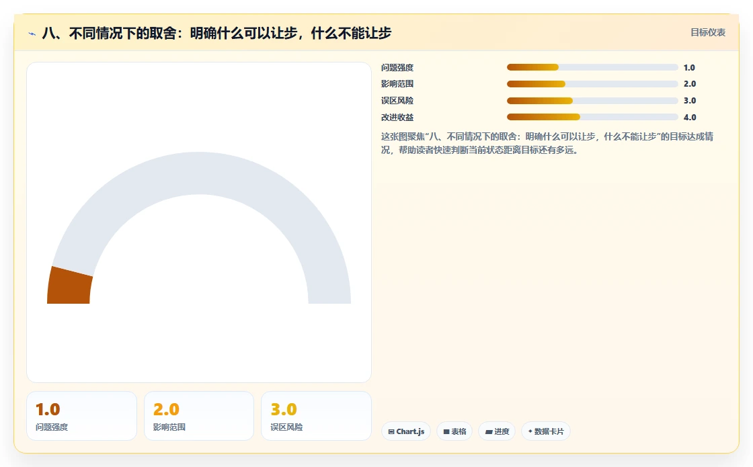Image resolution: width=753 pixels, height=467 pixels.
Task: Click the 改进收益 progress bar
Action: [592, 117]
